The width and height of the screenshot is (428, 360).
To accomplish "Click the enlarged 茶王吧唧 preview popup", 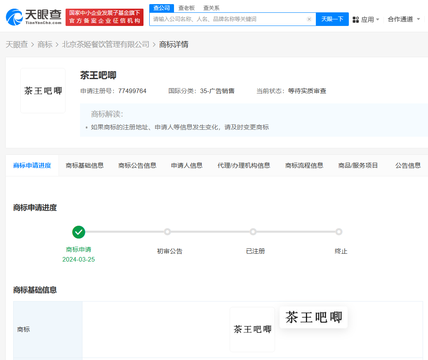I will tap(314, 317).
